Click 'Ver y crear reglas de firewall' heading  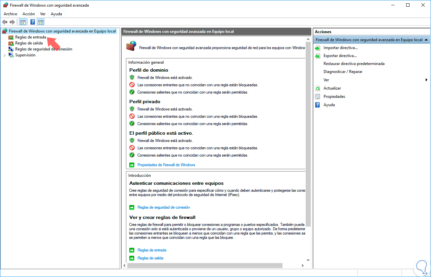click(162, 218)
